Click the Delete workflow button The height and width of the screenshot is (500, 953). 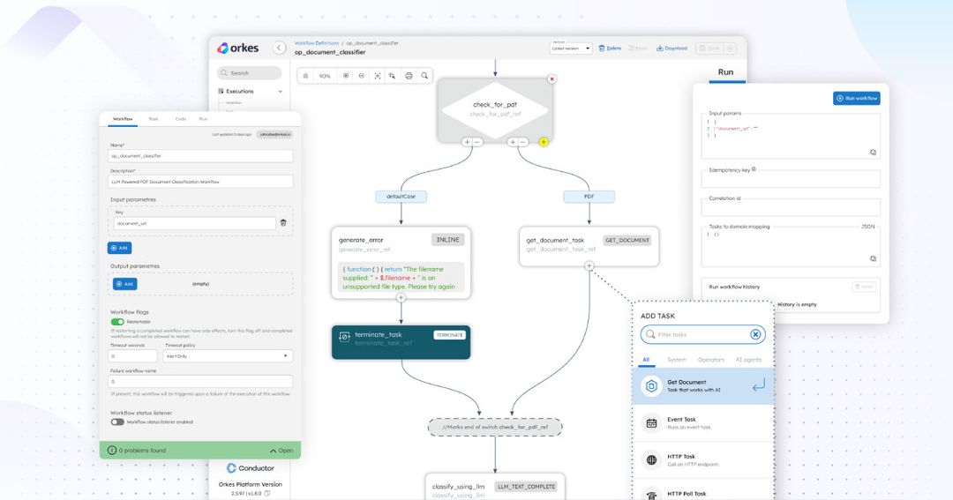coord(610,48)
